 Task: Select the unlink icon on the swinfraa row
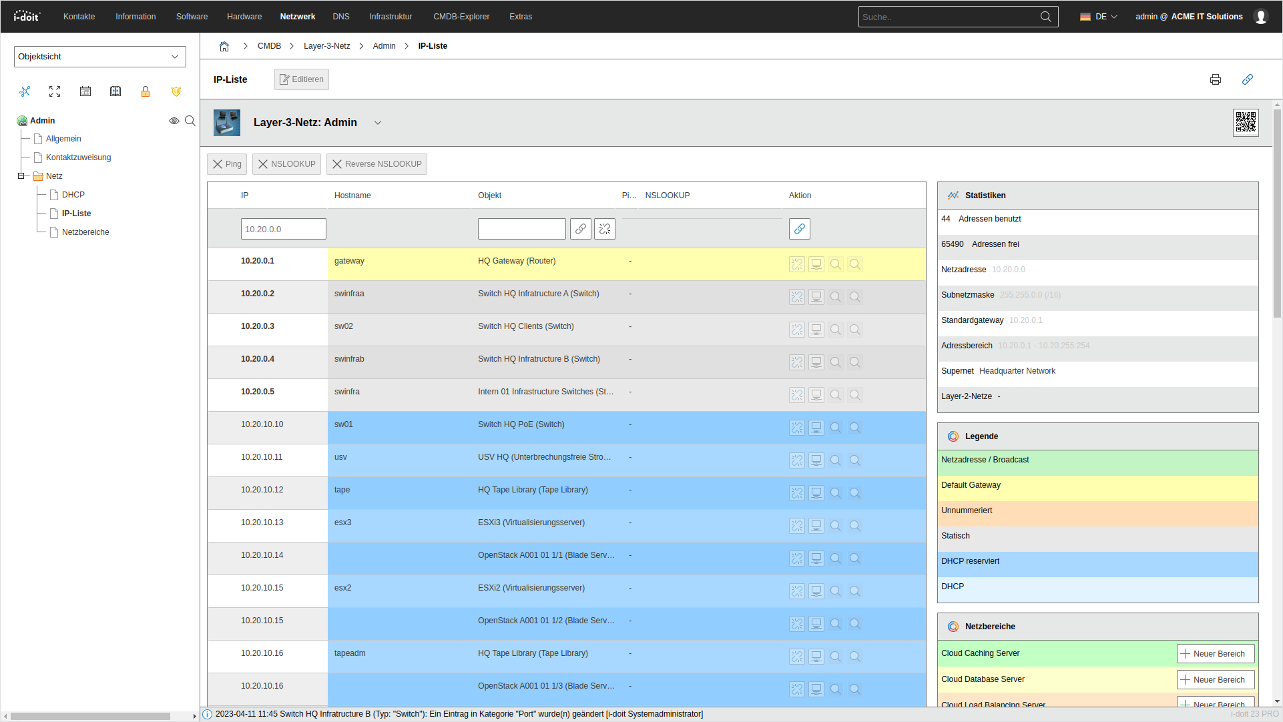tap(796, 297)
